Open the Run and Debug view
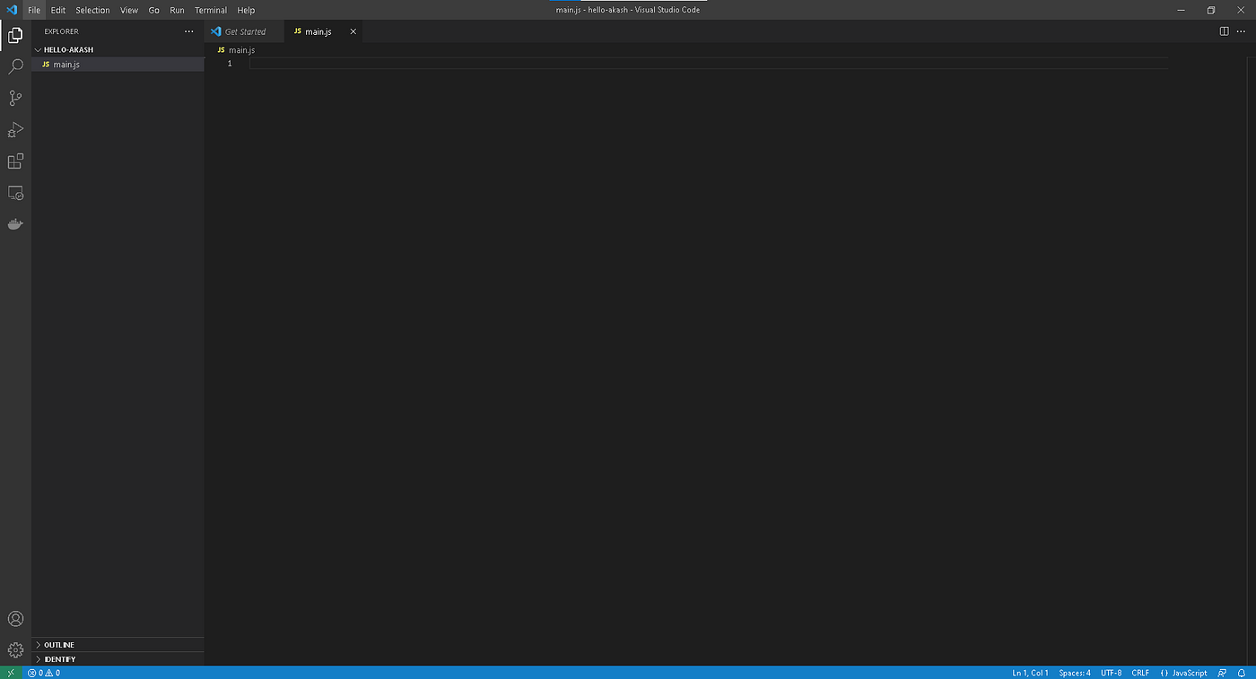 (15, 130)
